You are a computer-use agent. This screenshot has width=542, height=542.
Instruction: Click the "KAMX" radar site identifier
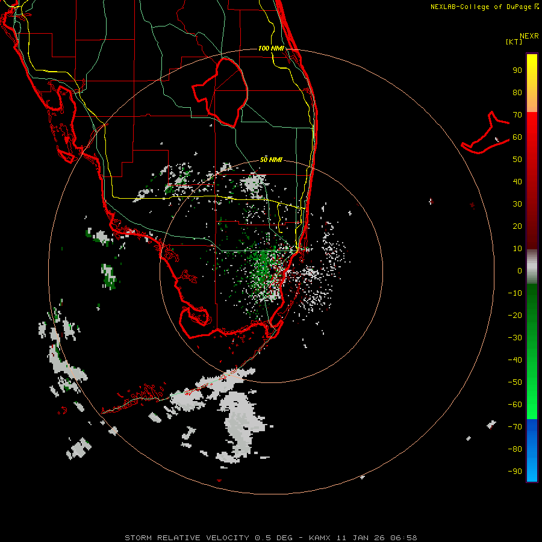[319, 538]
